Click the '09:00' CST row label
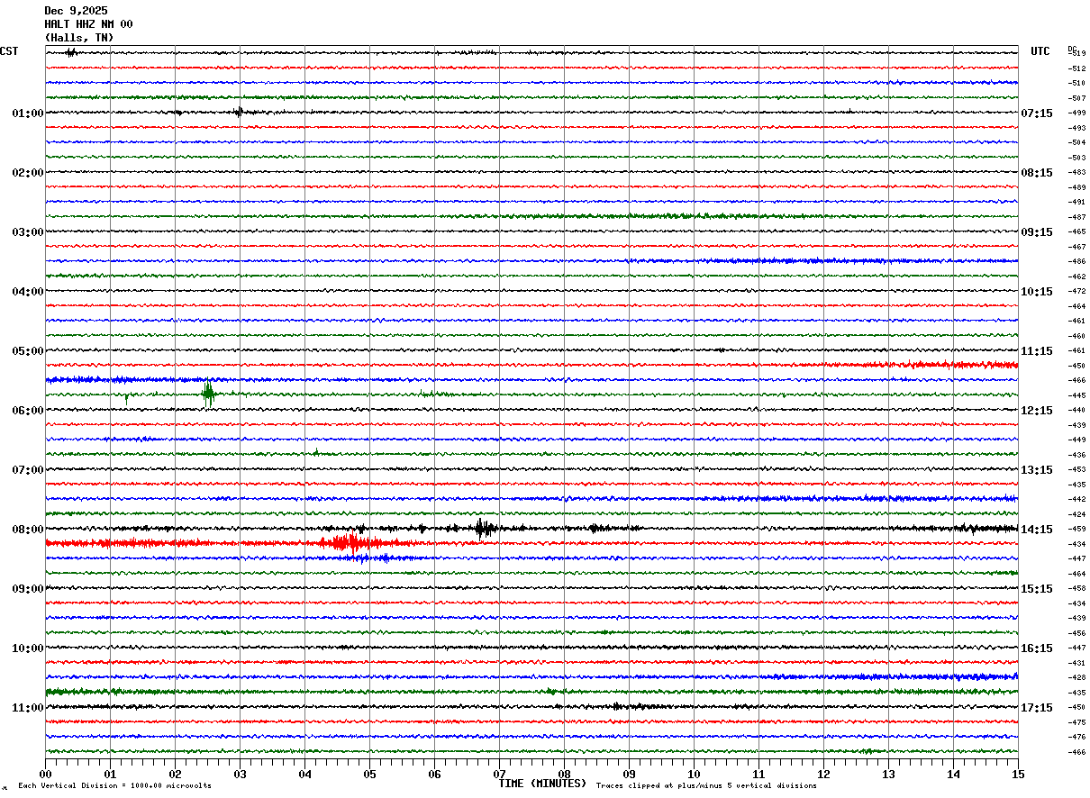The height and width of the screenshot is (798, 1090). coord(28,588)
